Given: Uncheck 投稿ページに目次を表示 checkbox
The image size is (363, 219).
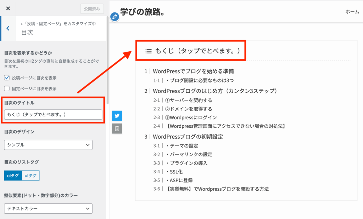Looking at the screenshot, I should click(x=7, y=77).
